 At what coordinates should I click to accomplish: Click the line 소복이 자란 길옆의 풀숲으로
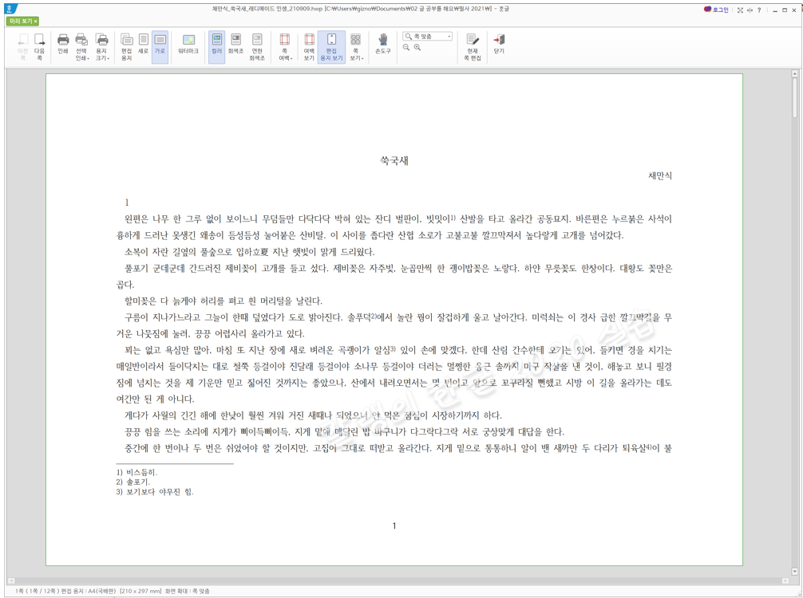coord(249,252)
